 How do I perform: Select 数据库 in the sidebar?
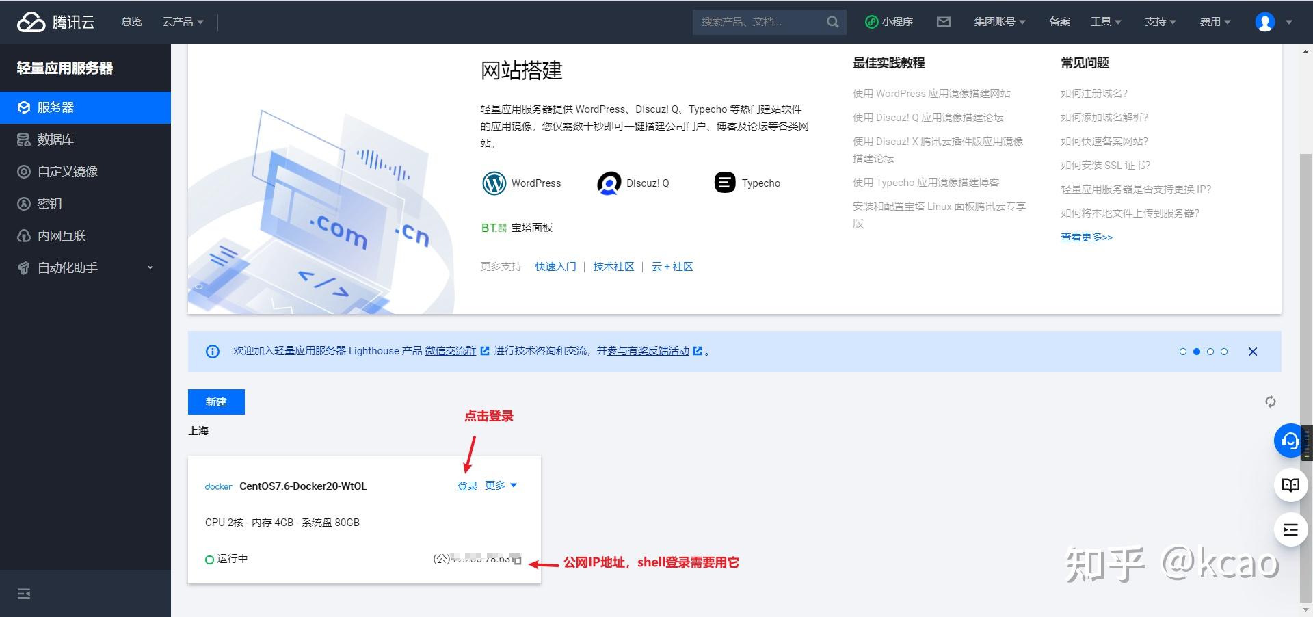tap(85, 140)
